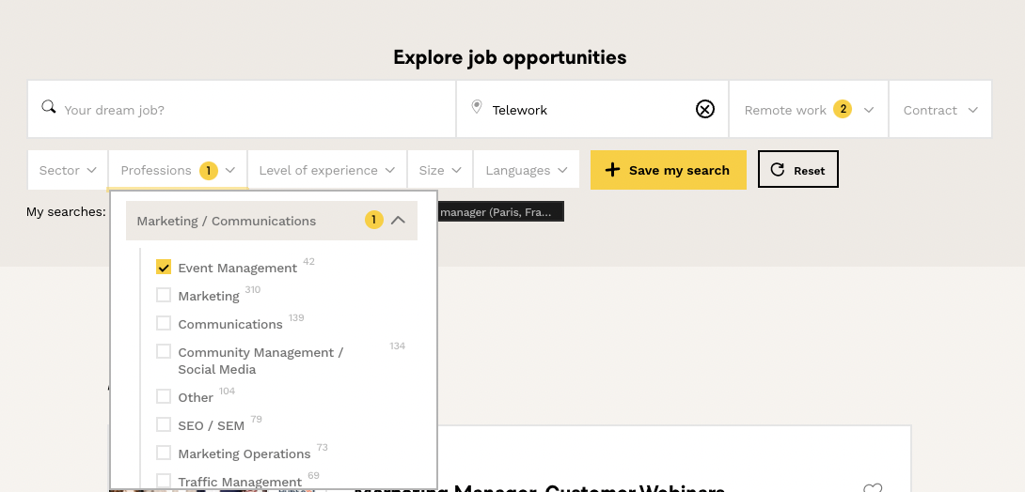Clear the Telework location field
Screen dimensions: 1025x492
click(x=705, y=109)
